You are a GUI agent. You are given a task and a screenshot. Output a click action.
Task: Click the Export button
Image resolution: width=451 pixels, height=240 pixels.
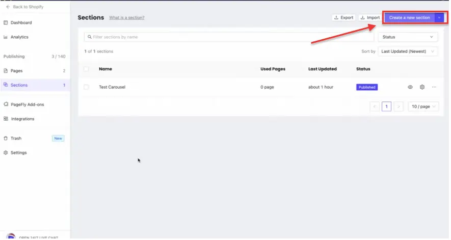pos(344,17)
